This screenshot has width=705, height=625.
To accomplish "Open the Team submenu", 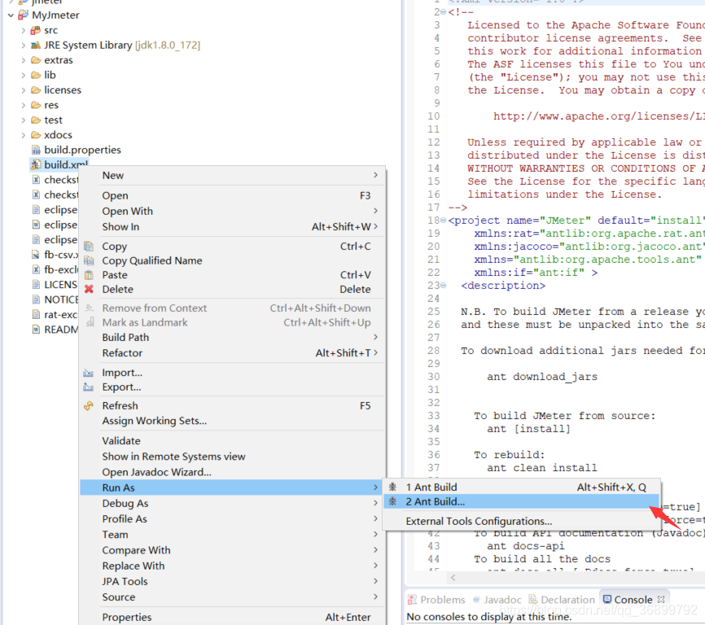I will tap(233, 535).
